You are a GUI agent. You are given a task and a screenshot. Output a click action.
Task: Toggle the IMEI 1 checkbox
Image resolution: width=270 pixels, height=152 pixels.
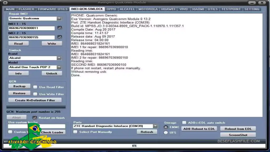coord(60,27)
